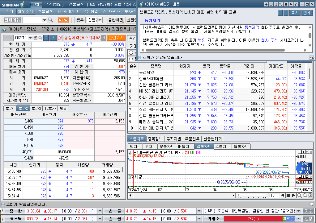Click the orange 관련기사 button

(116, 38)
